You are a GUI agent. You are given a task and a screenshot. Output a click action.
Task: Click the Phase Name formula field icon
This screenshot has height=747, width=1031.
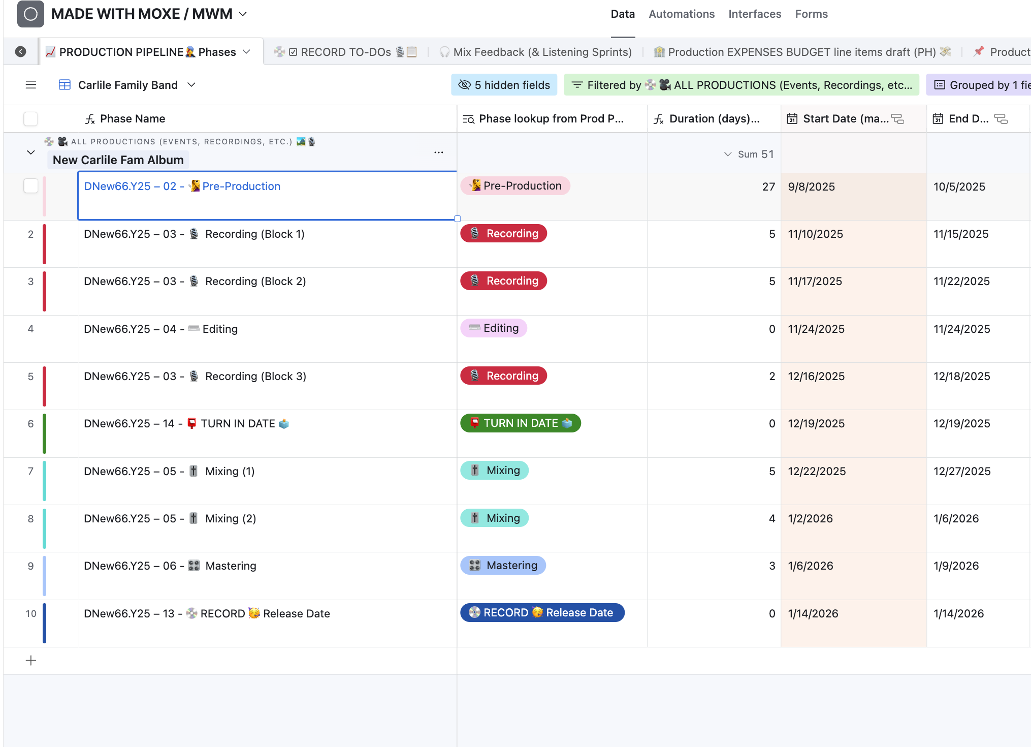click(90, 119)
